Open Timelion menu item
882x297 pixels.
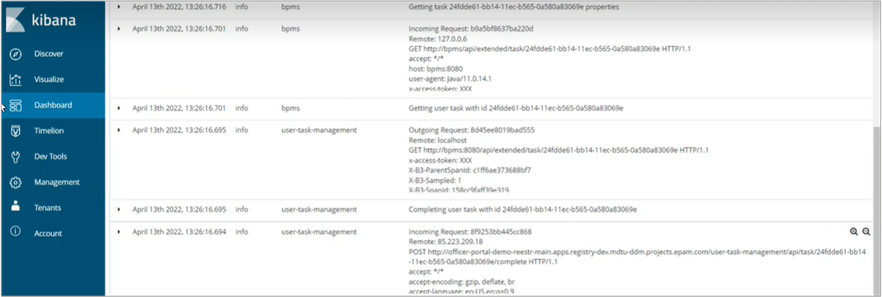(x=49, y=131)
